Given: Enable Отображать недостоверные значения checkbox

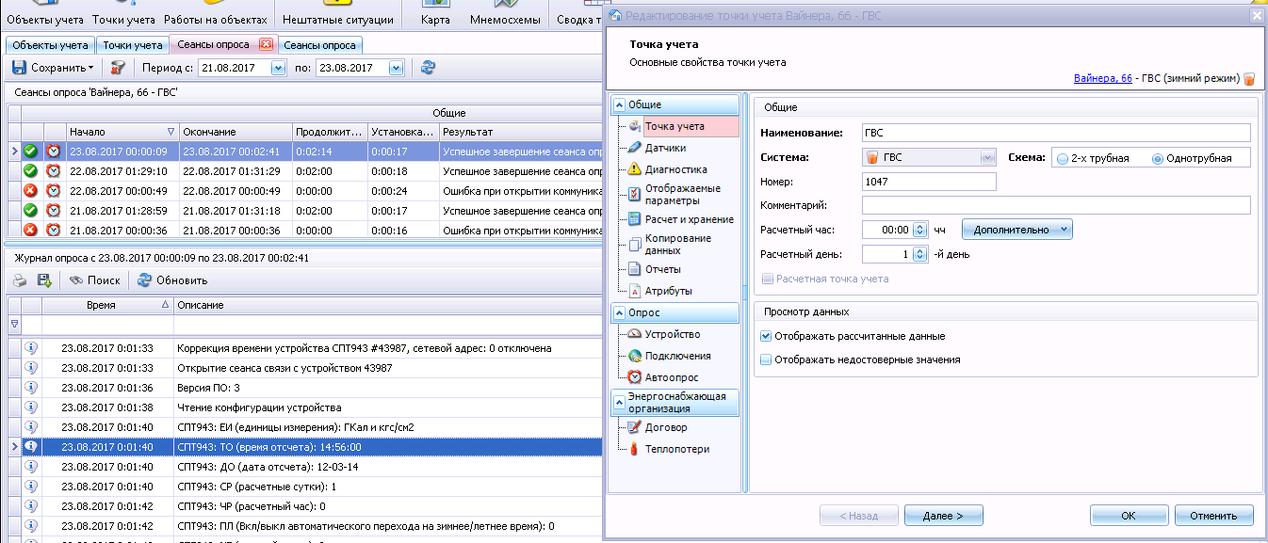Looking at the screenshot, I should click(766, 359).
